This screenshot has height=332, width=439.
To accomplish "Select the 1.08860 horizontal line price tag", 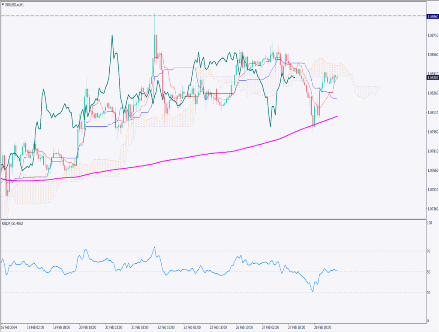I will coord(432,16).
